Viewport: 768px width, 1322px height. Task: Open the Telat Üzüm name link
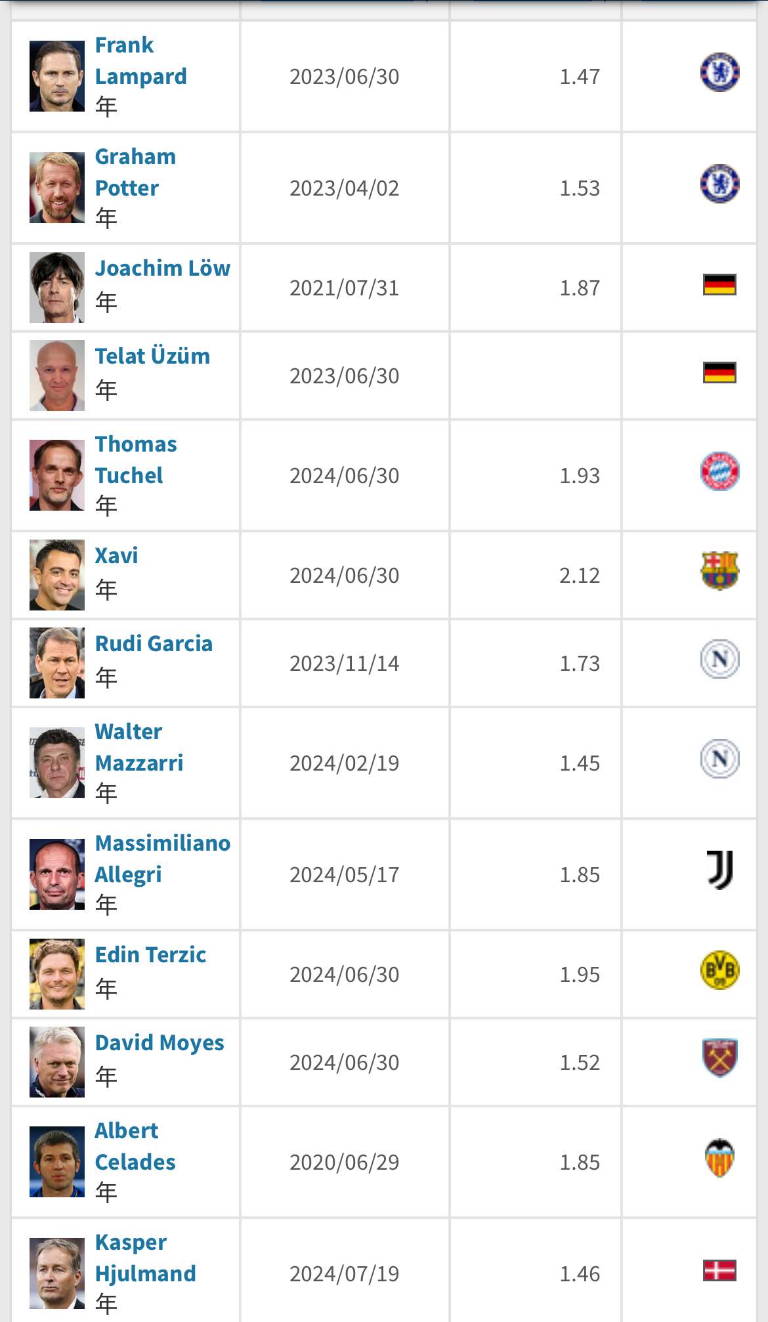[x=152, y=356]
